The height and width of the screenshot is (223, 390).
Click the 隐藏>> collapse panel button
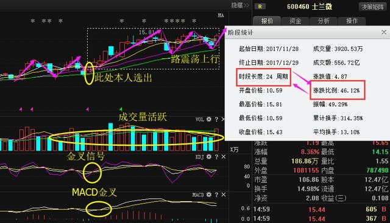pos(240,5)
